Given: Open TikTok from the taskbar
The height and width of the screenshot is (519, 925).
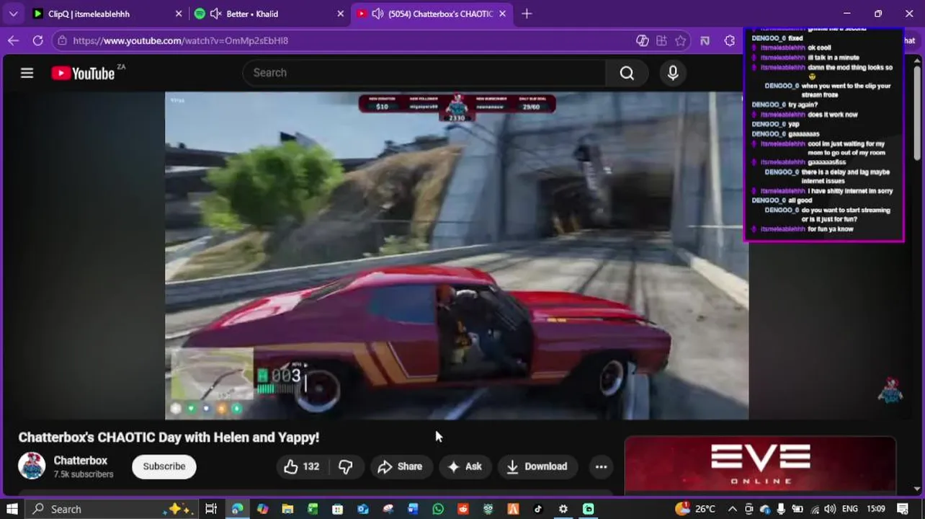Looking at the screenshot, I should pos(538,509).
